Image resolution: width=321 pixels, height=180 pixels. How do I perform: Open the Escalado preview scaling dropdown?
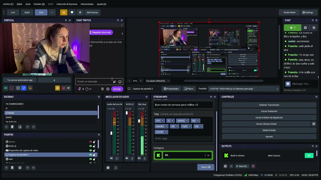158,81
